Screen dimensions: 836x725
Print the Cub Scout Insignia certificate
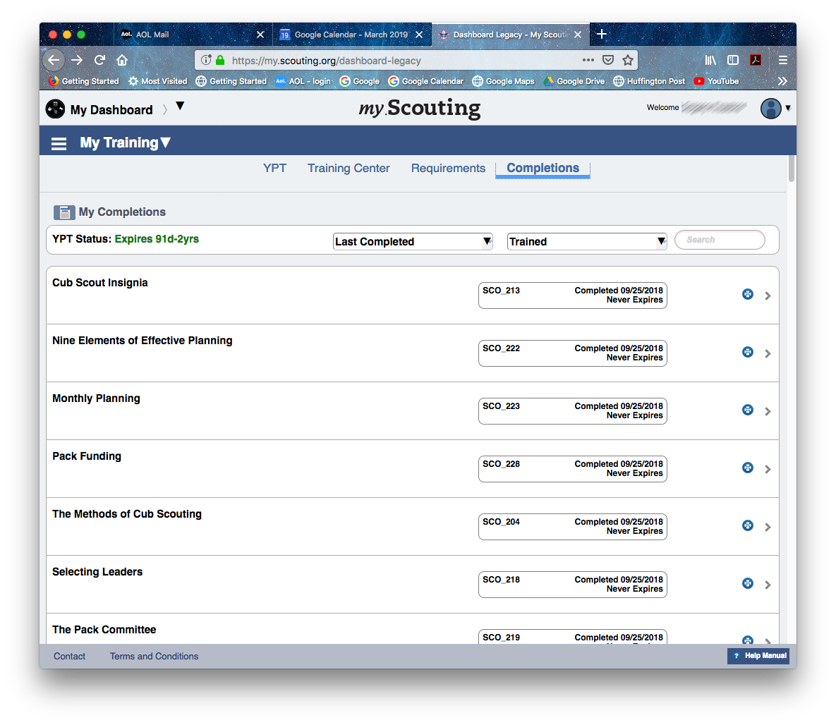[748, 294]
